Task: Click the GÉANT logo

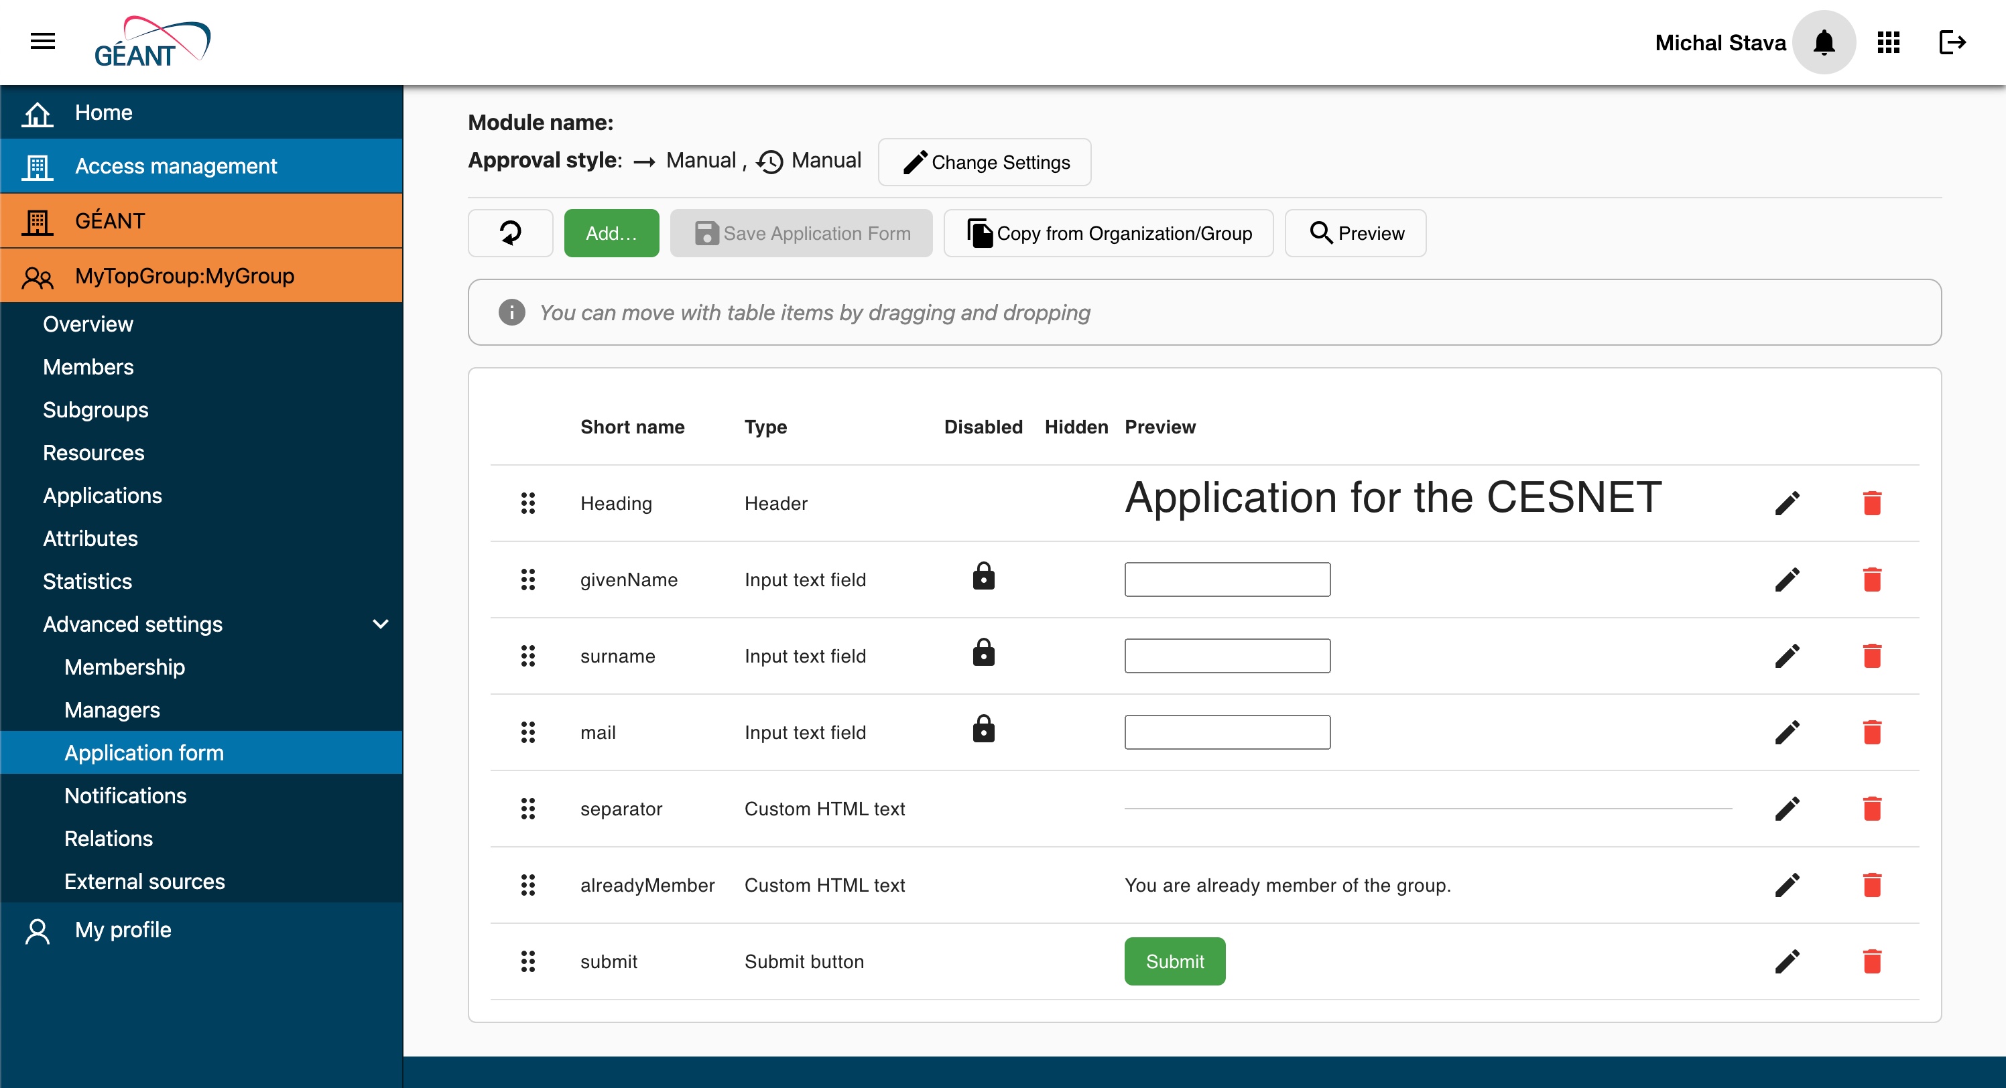Action: (x=153, y=42)
